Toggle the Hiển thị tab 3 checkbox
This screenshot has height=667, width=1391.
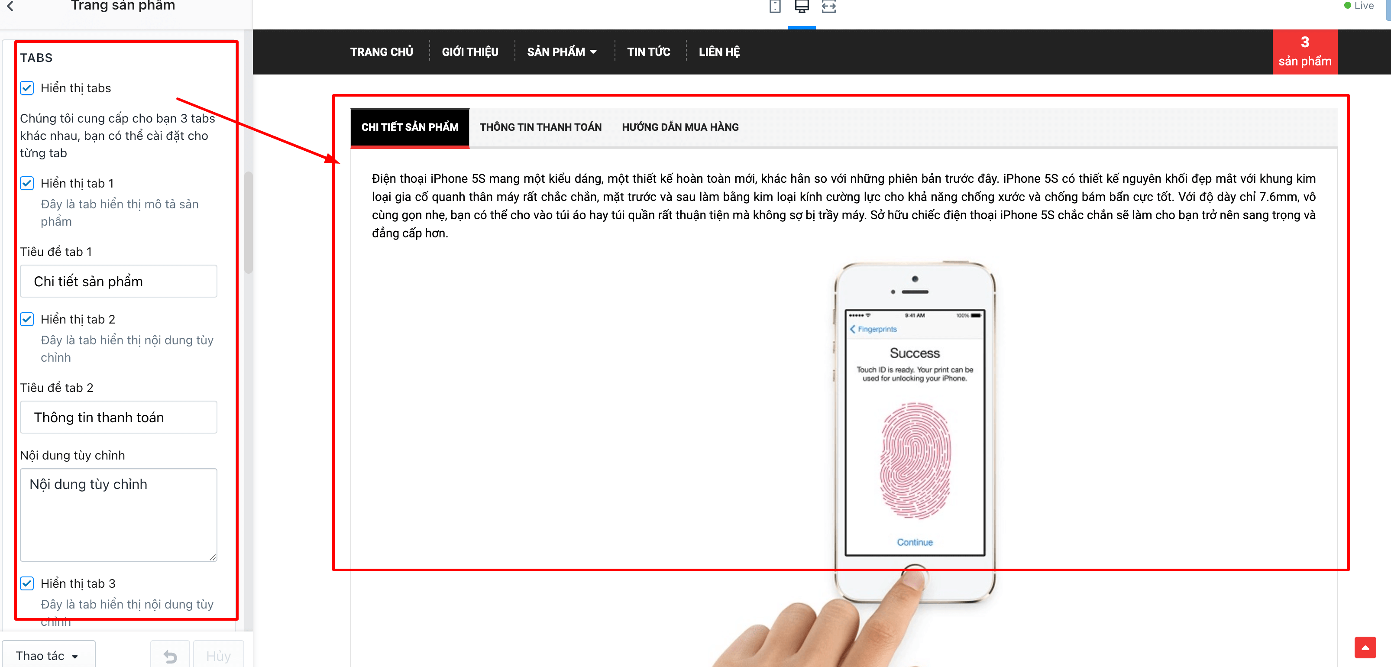(27, 583)
